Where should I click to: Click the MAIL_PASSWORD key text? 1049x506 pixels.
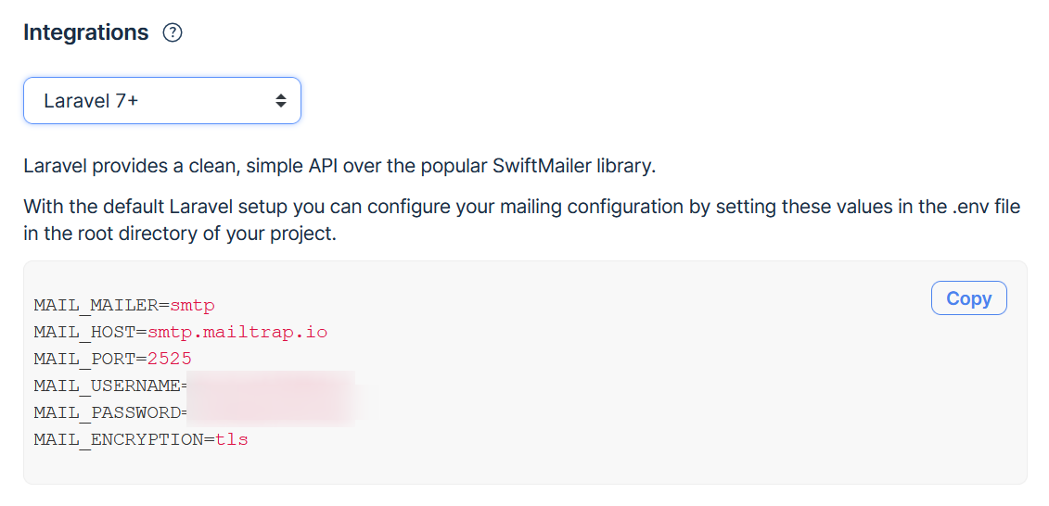[x=107, y=412]
